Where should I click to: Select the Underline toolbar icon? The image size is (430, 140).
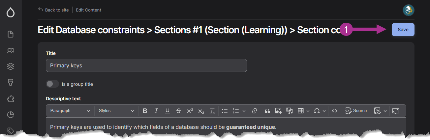pyautogui.click(x=168, y=111)
